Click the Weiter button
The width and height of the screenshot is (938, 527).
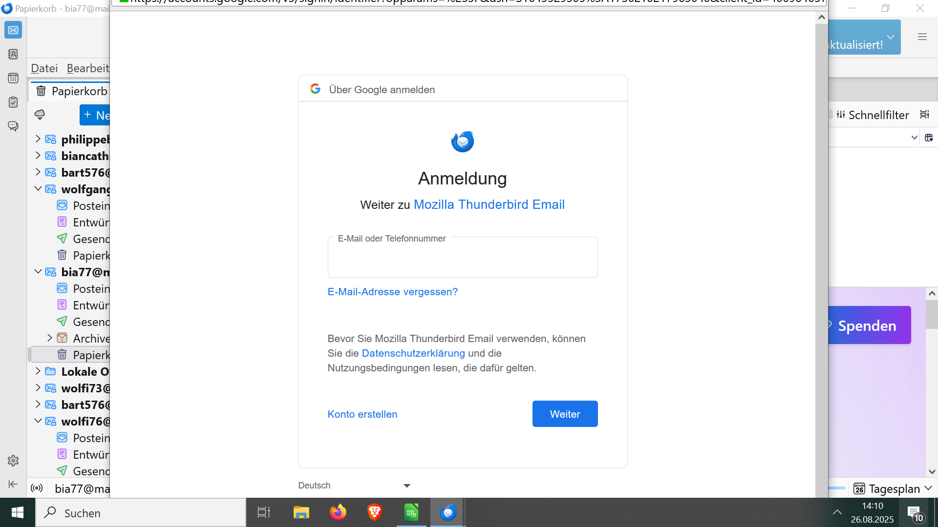565,414
